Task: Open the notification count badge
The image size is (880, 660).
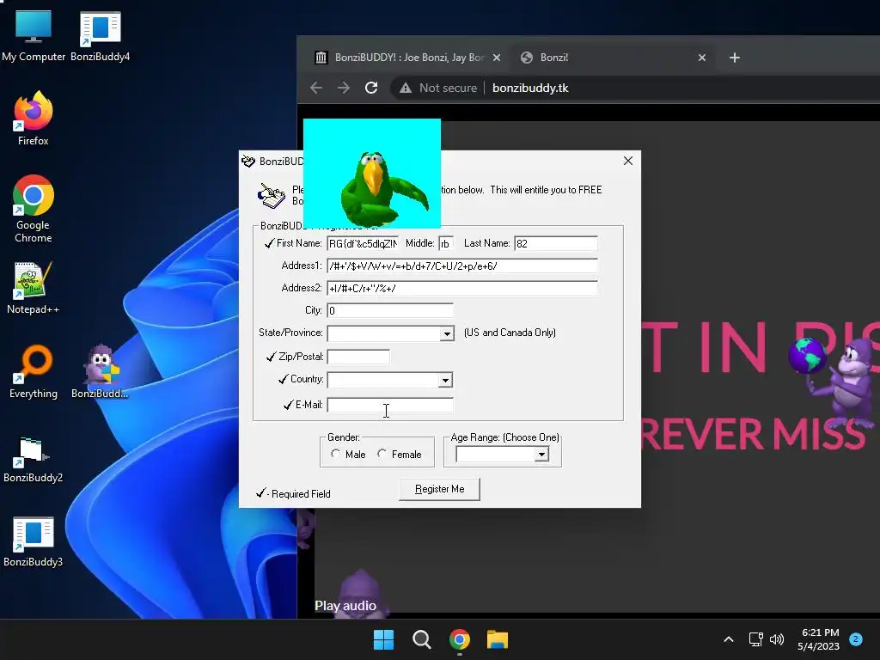Action: coord(856,639)
